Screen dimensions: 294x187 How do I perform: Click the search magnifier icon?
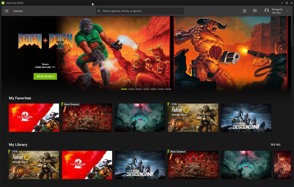99,11
